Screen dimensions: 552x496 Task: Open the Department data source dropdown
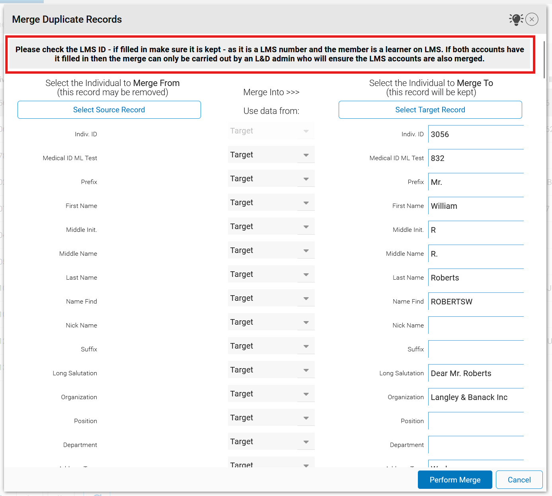click(271, 441)
